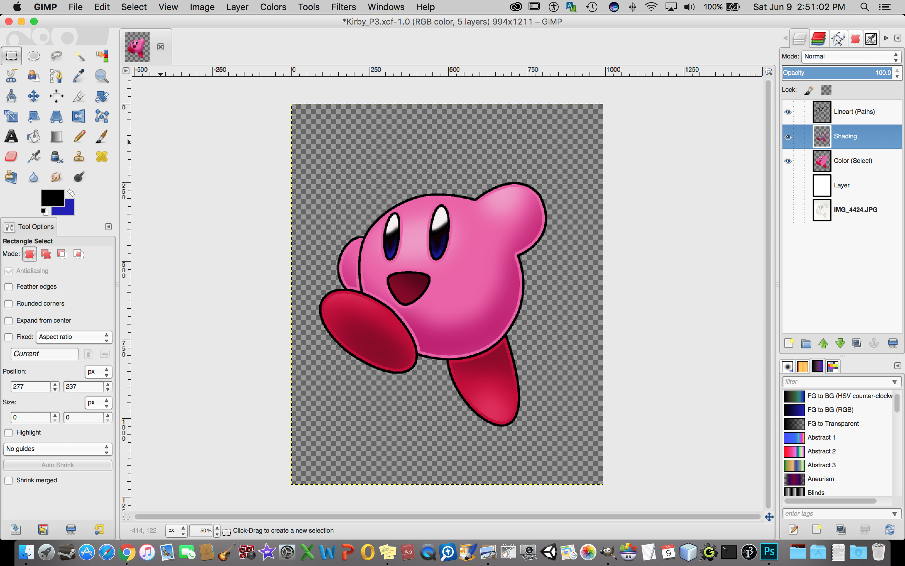The width and height of the screenshot is (905, 566).
Task: Click the Kirby image tab thumbnail
Action: coord(137,47)
